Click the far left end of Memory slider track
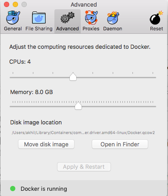Screen dimensions: 168x196 (x=11, y=106)
